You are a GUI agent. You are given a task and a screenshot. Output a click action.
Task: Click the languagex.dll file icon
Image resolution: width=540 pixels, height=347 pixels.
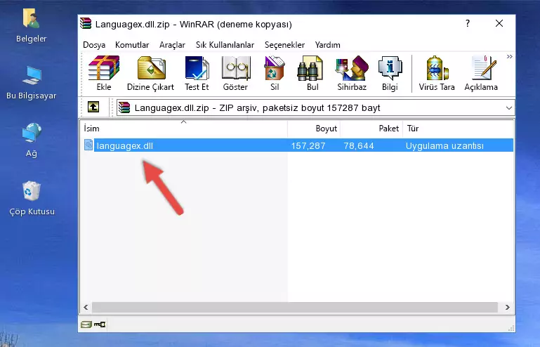[x=88, y=145]
